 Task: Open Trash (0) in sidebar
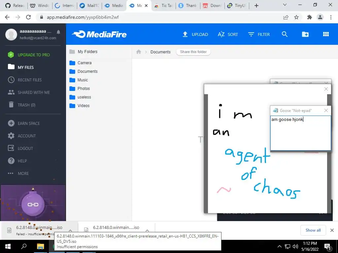coord(21,105)
